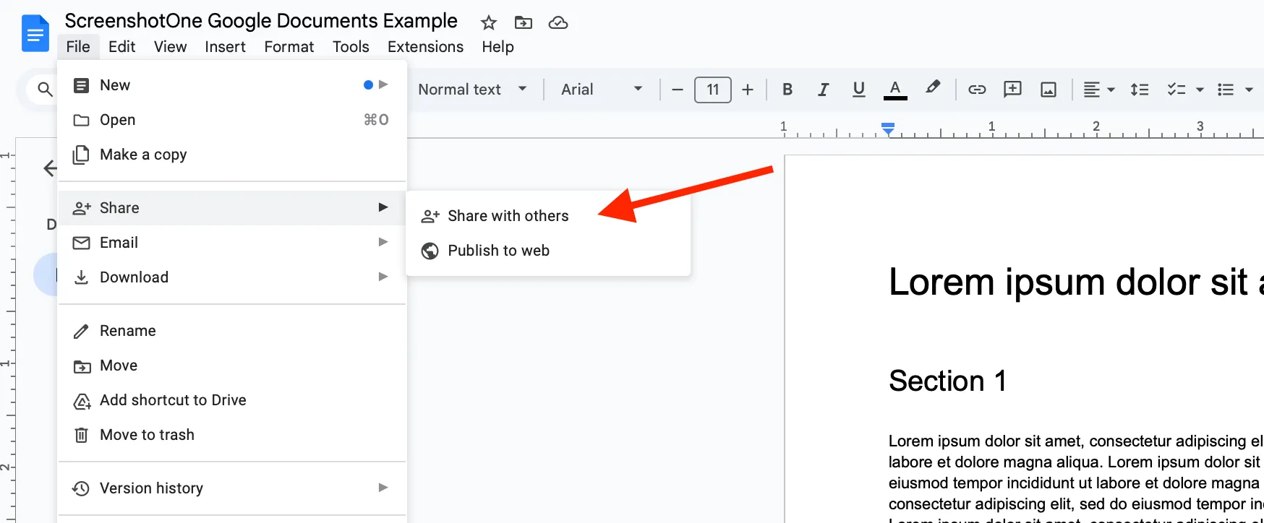Insert image using toolbar icon
This screenshot has height=523, width=1264.
[1049, 90]
